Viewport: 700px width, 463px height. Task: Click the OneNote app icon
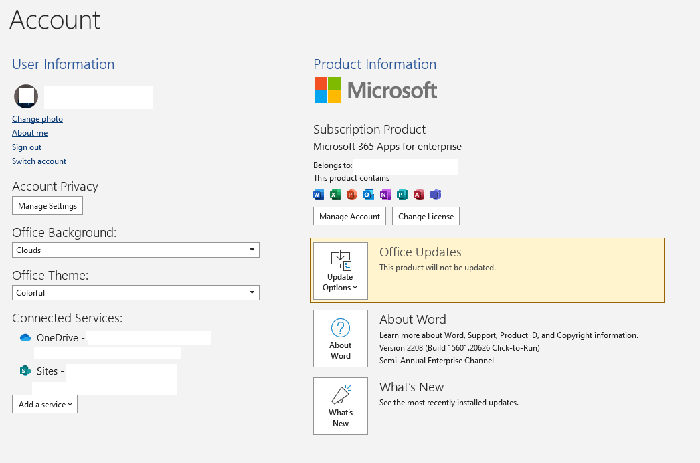click(x=385, y=195)
